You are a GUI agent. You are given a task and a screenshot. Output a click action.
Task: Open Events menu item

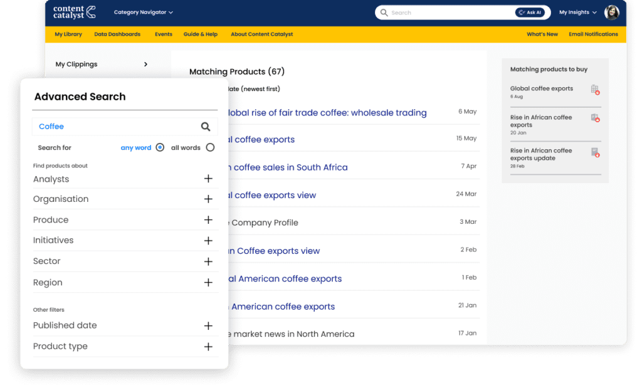tap(164, 34)
